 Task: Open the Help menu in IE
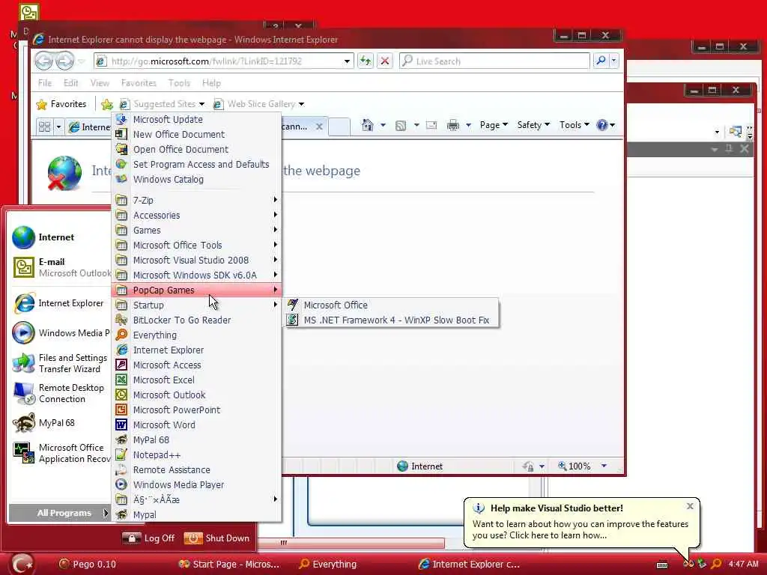211,83
